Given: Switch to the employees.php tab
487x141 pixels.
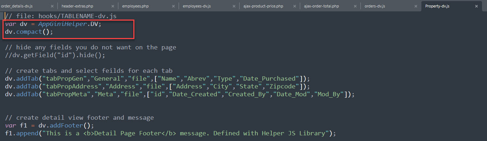Looking at the screenshot, I should point(135,6).
